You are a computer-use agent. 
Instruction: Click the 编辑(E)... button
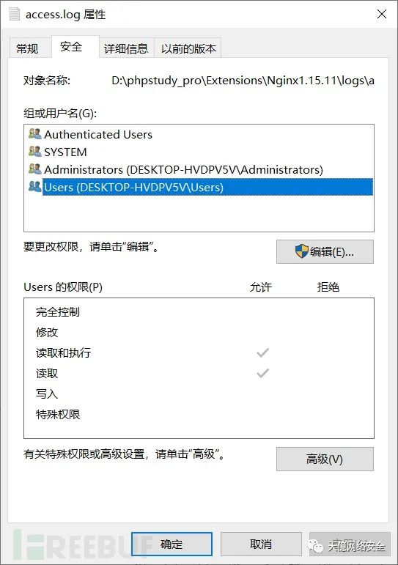pyautogui.click(x=325, y=251)
